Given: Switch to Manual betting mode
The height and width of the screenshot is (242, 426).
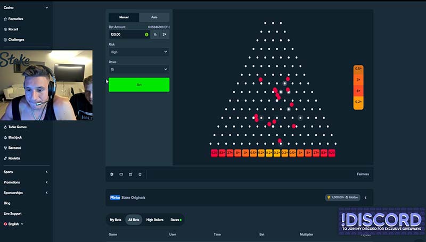Looking at the screenshot, I should point(124,17).
